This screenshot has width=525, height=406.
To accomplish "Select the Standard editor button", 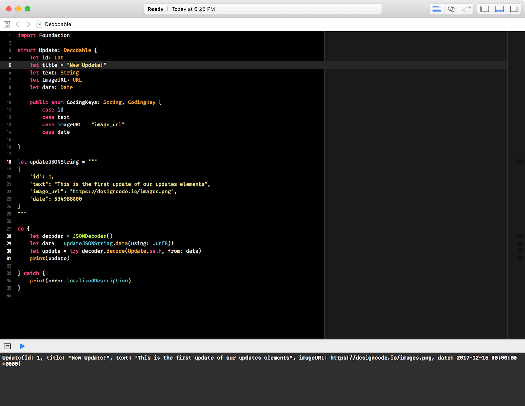I will tap(436, 9).
